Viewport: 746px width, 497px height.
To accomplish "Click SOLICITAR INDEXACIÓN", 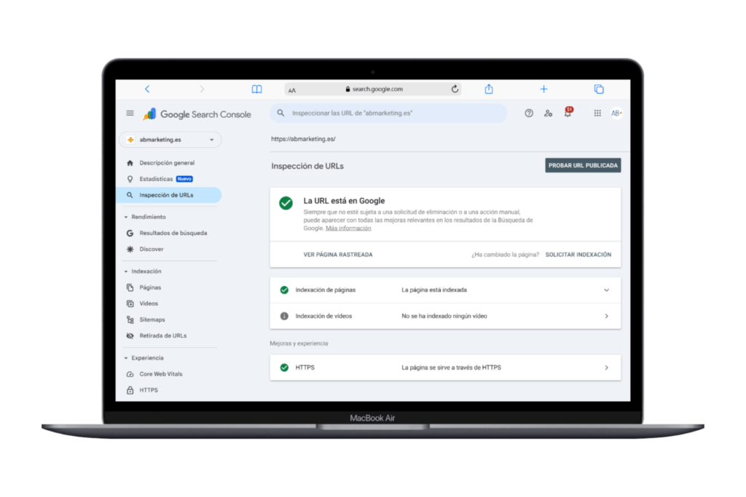I will 578,255.
